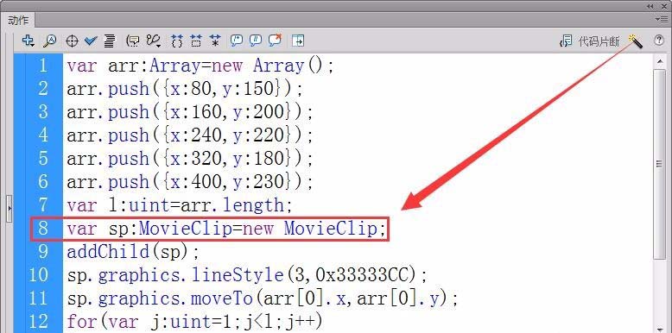Collapse between braces icon
The width and height of the screenshot is (672, 333).
point(176,41)
